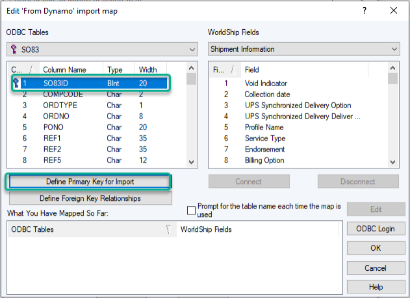Click the disabled Edit button
The height and width of the screenshot is (298, 410).
(x=376, y=209)
